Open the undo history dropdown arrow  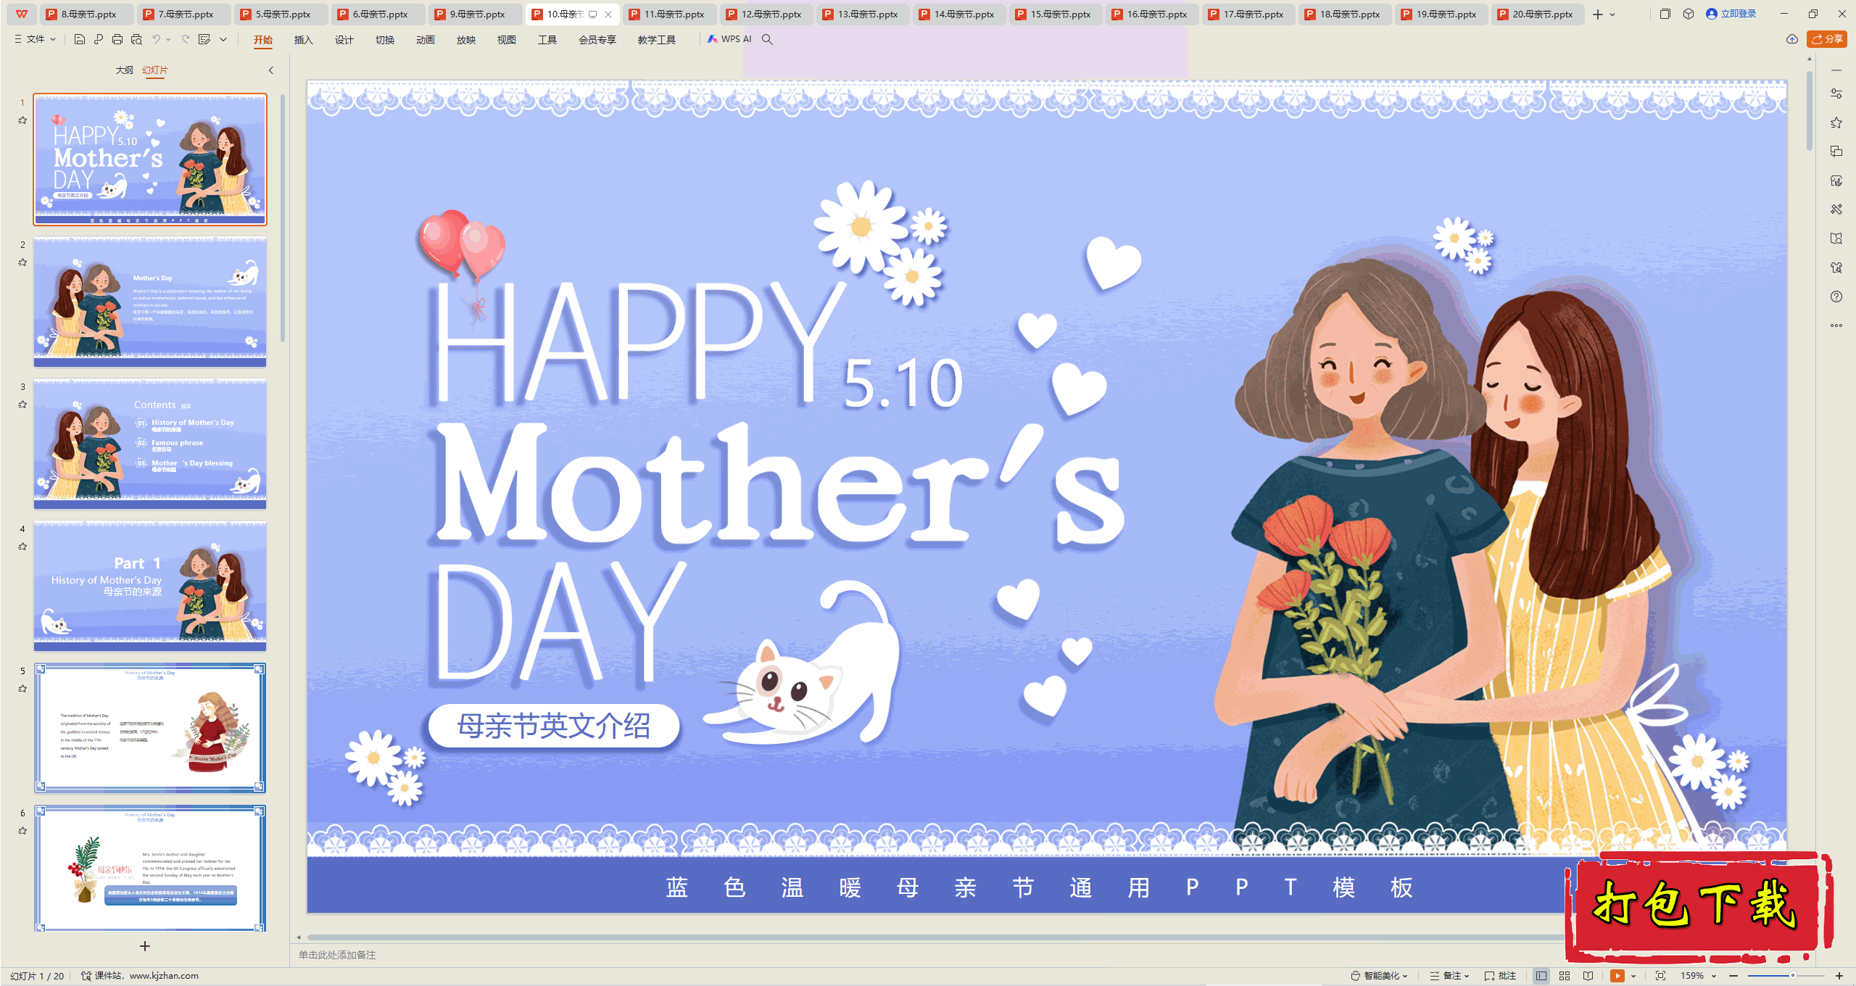tap(168, 39)
